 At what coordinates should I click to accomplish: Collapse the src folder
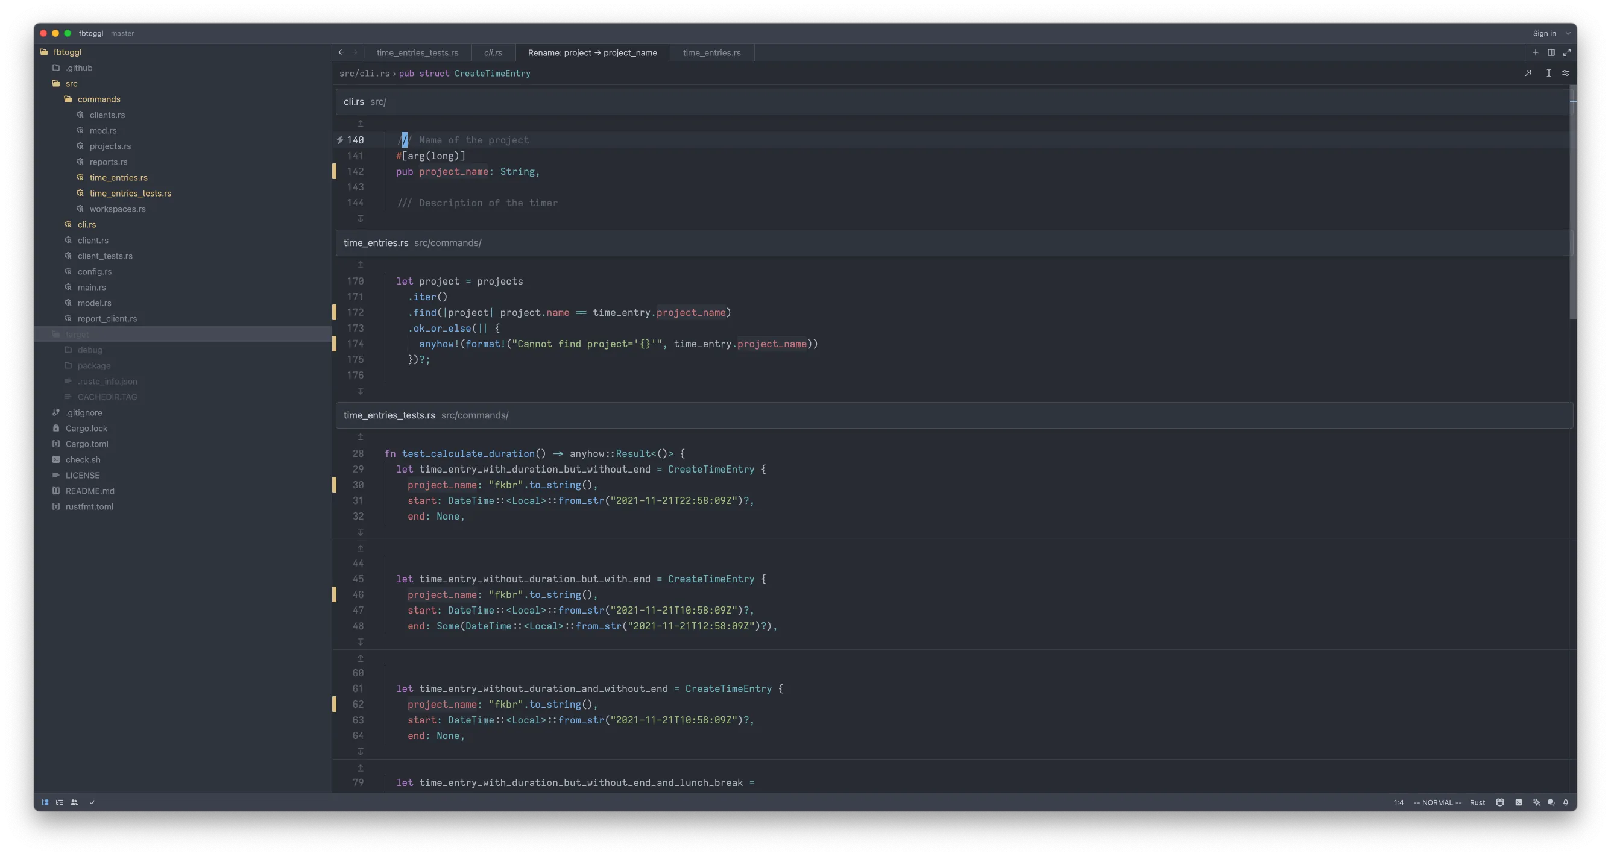tap(183, 83)
